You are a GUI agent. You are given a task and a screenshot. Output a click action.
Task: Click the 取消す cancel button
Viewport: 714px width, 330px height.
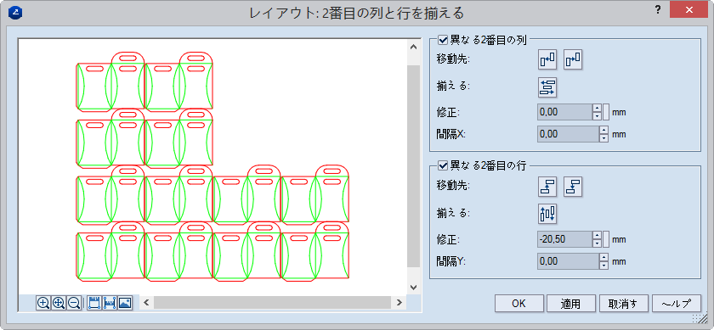pyautogui.click(x=624, y=304)
